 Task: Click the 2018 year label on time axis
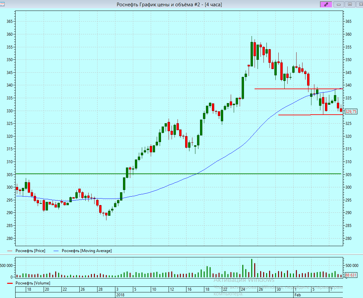120,295
